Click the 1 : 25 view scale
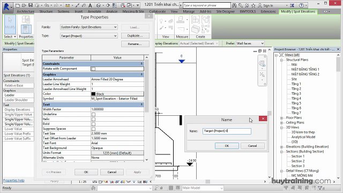 tap(83, 182)
